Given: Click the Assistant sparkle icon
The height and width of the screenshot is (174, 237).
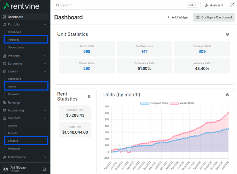Looking at the screenshot, I should tap(207, 5).
